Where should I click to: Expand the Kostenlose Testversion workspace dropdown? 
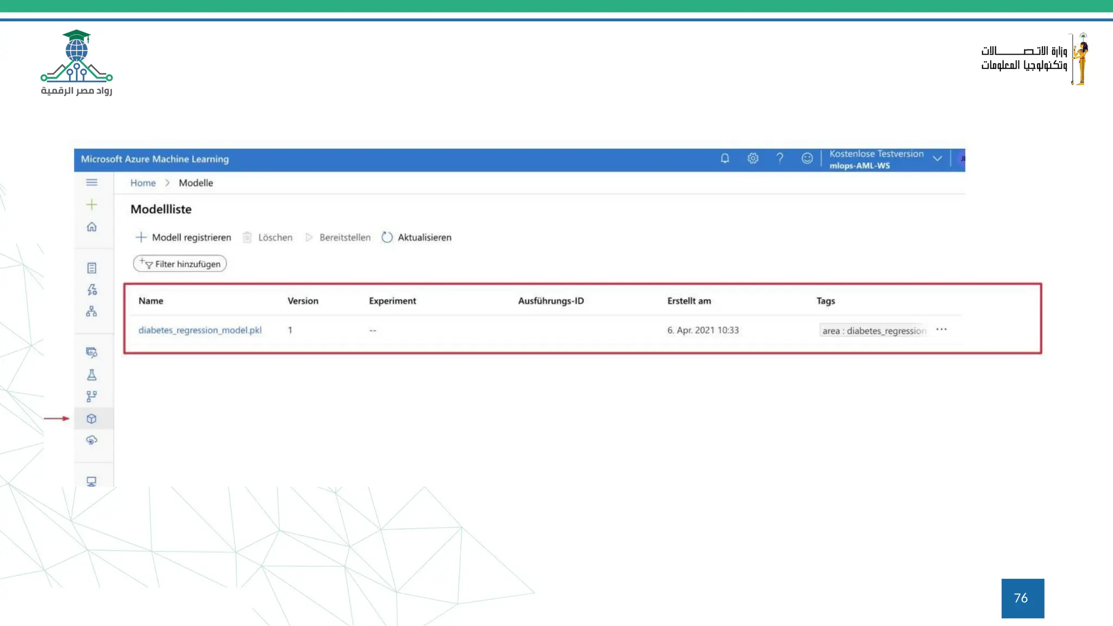[937, 159]
